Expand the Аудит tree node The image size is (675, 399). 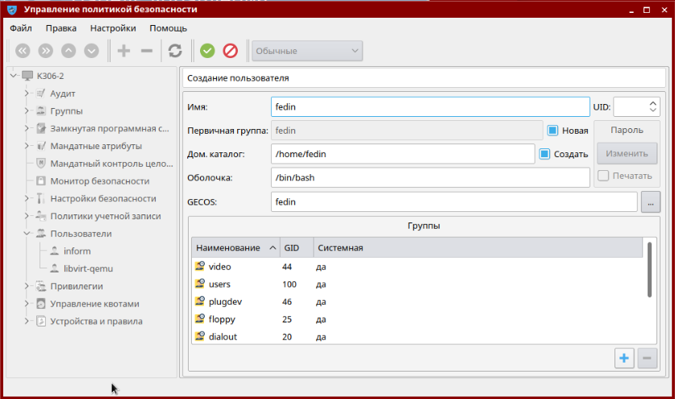(27, 94)
